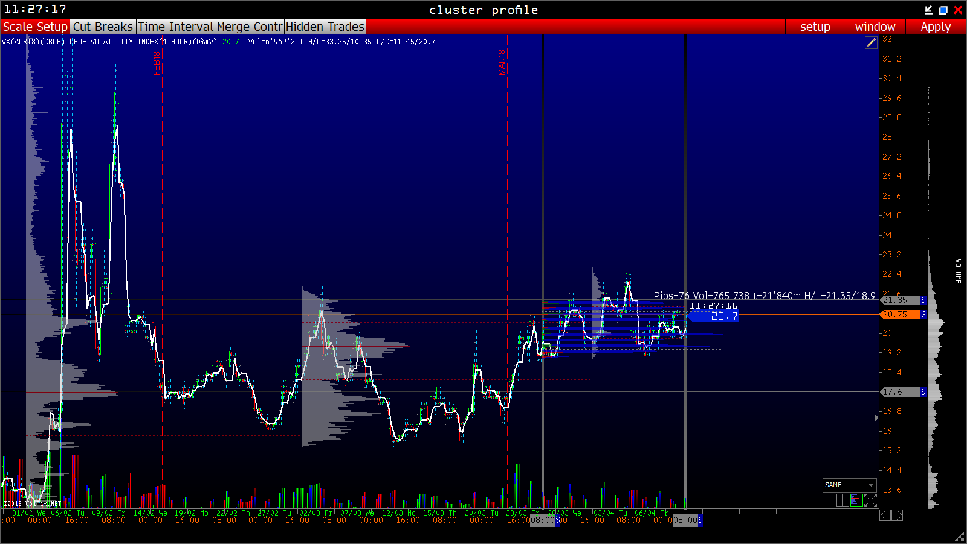Step chart back with left arrow
The image size is (967, 544).
(885, 515)
